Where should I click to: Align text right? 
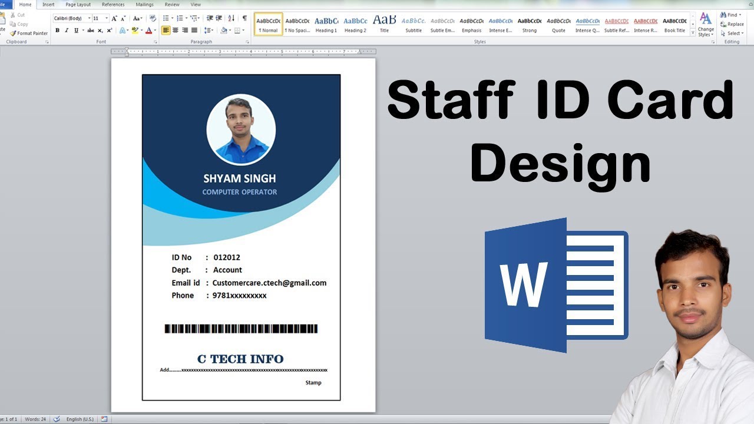click(x=184, y=30)
